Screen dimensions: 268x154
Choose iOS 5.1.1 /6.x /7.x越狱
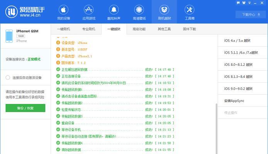(x=243, y=52)
